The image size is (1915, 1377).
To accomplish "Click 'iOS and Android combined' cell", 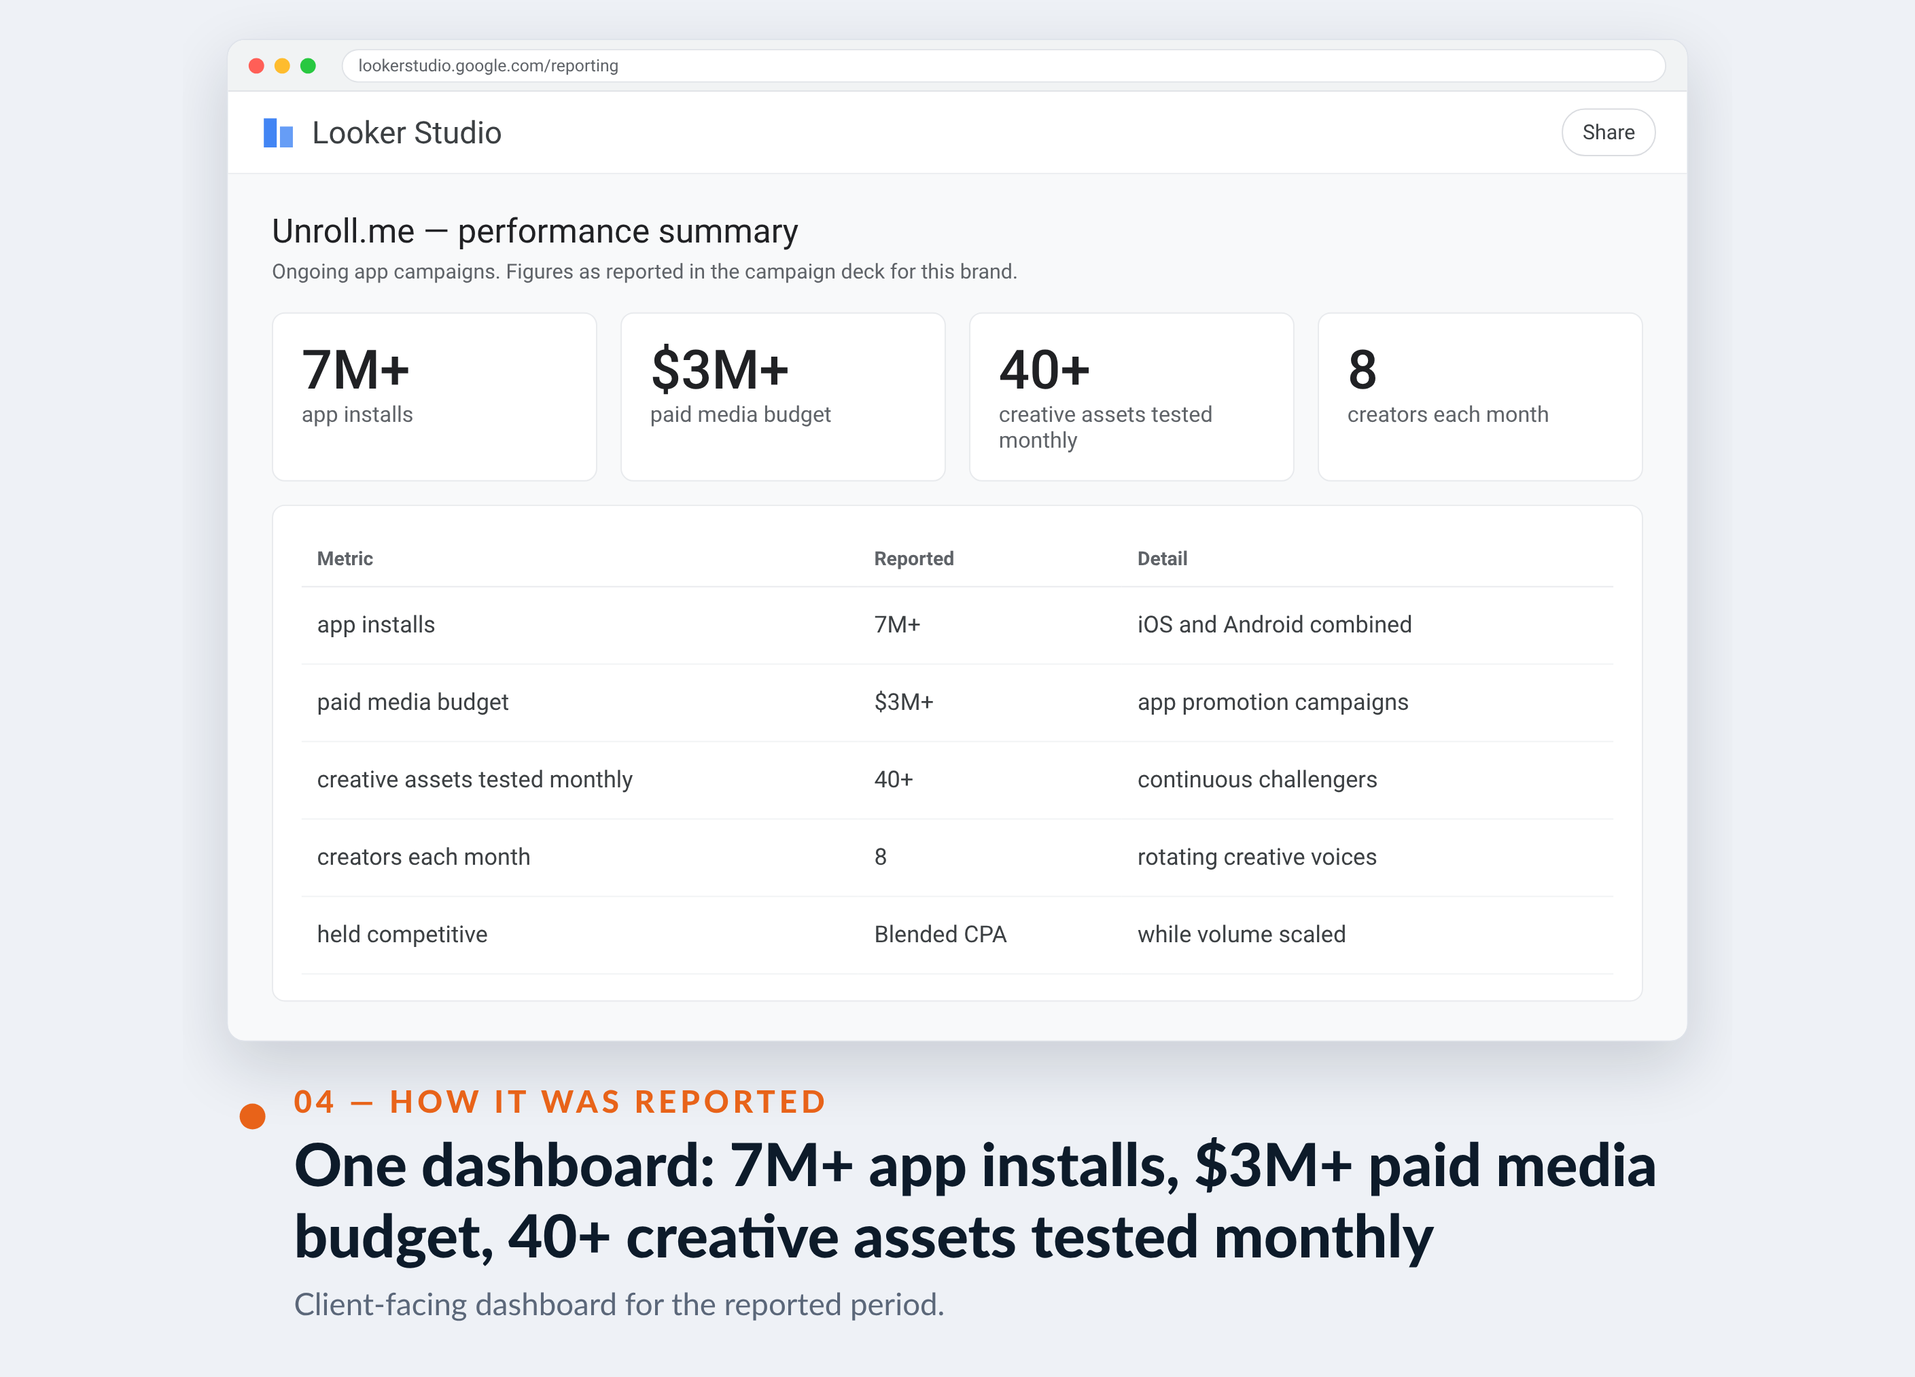I will click(1274, 625).
